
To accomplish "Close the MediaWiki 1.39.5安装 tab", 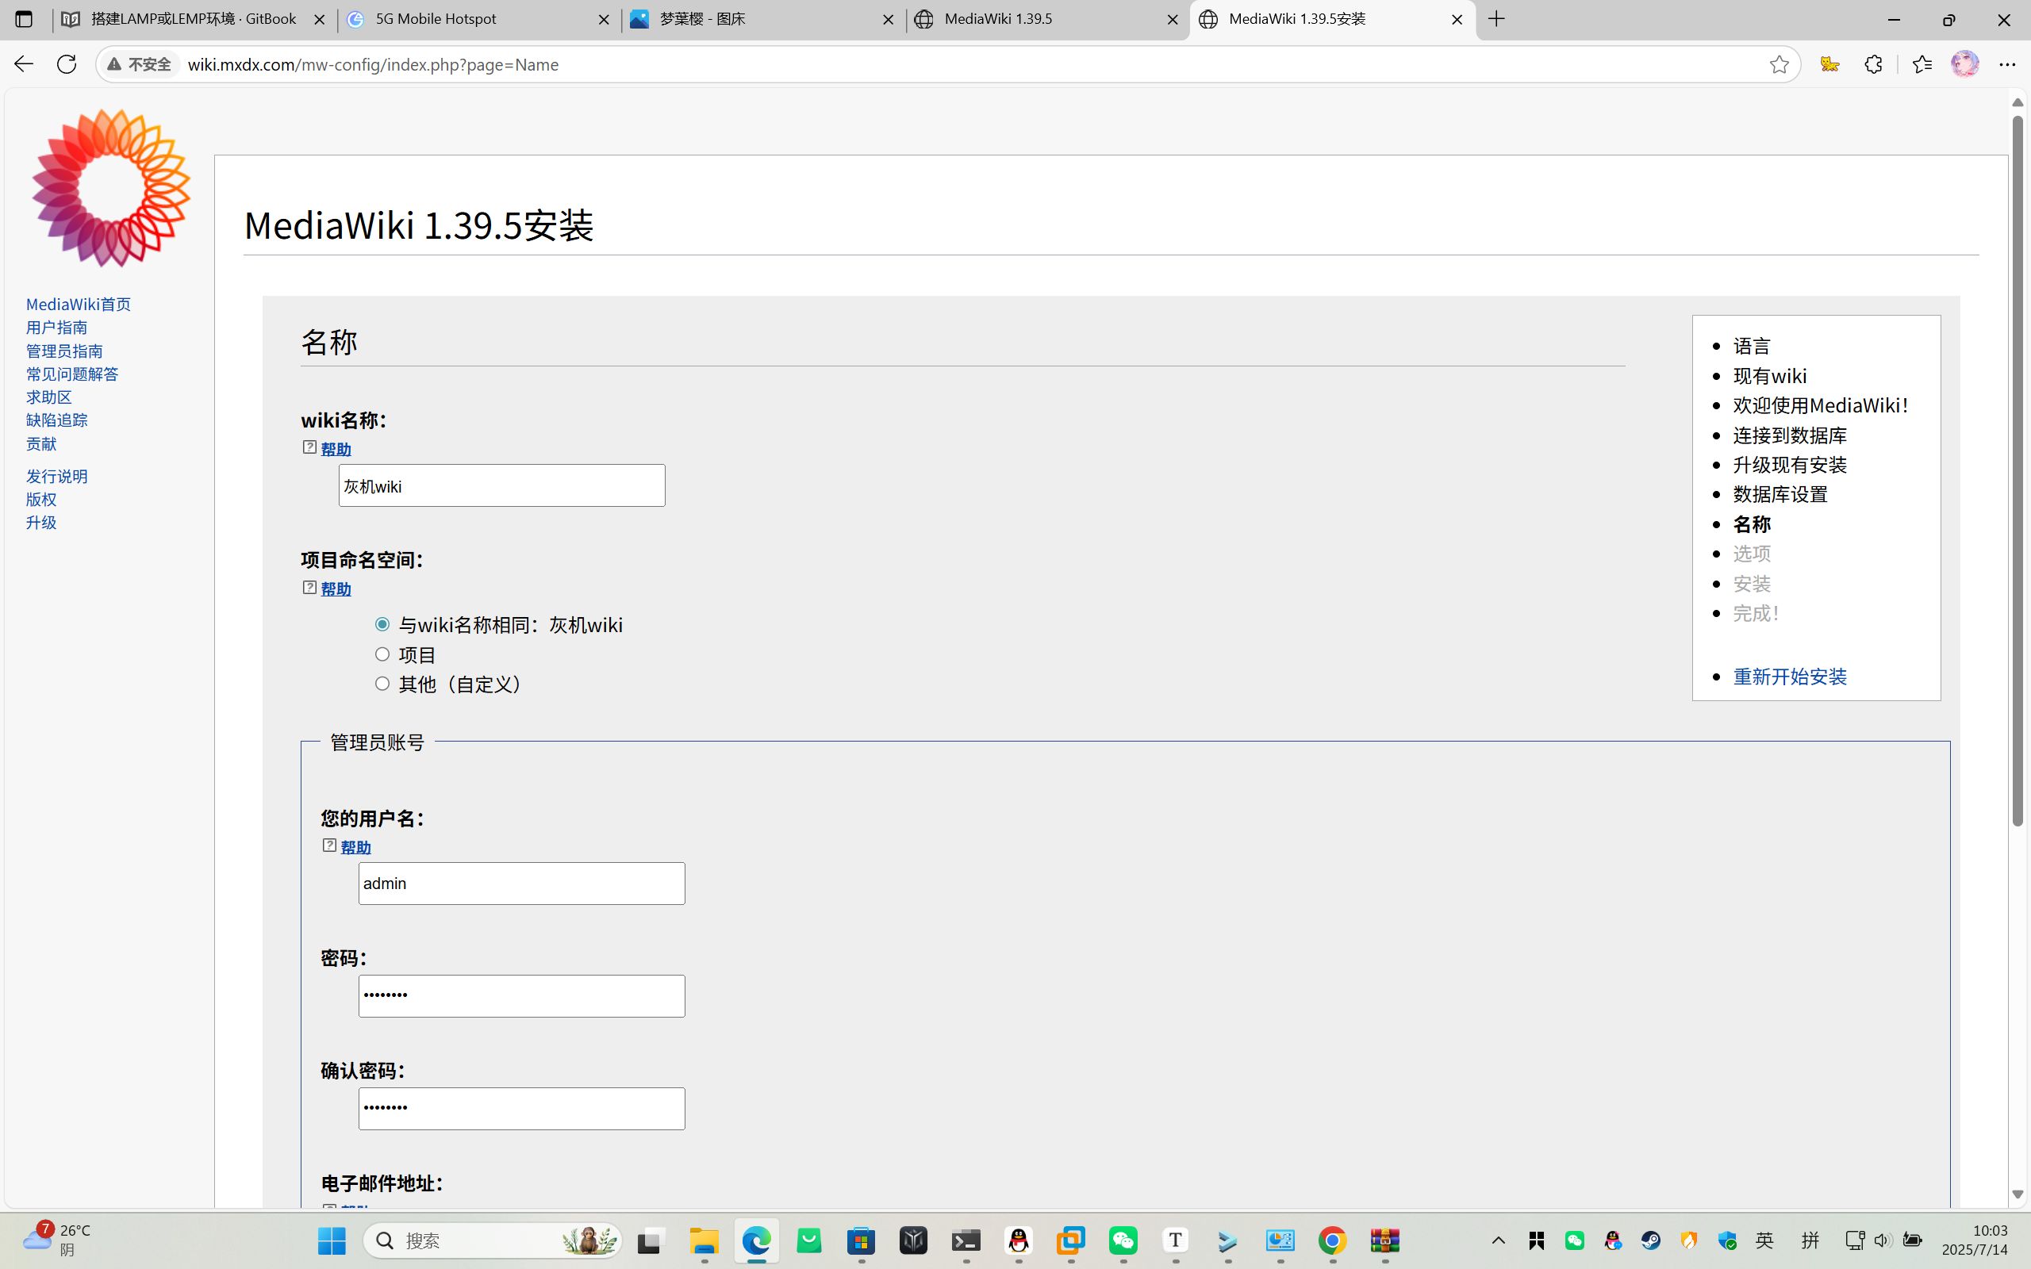I will (1457, 19).
